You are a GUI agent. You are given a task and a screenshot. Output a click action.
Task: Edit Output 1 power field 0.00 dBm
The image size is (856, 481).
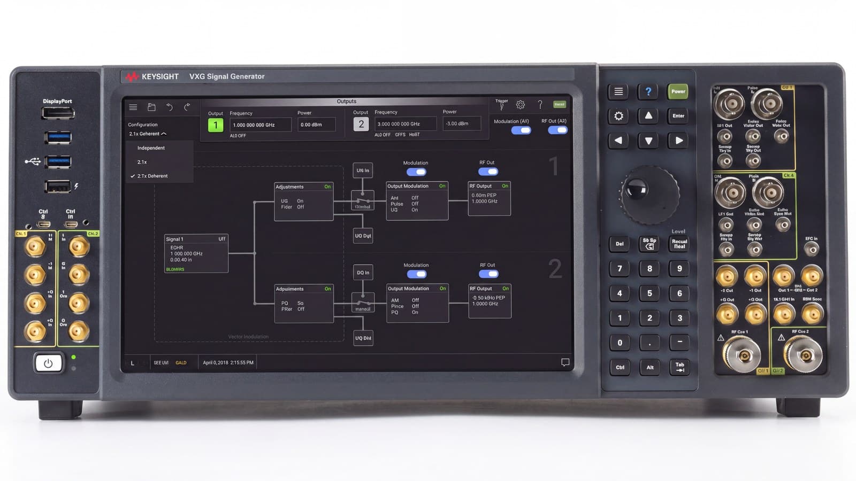click(x=317, y=125)
